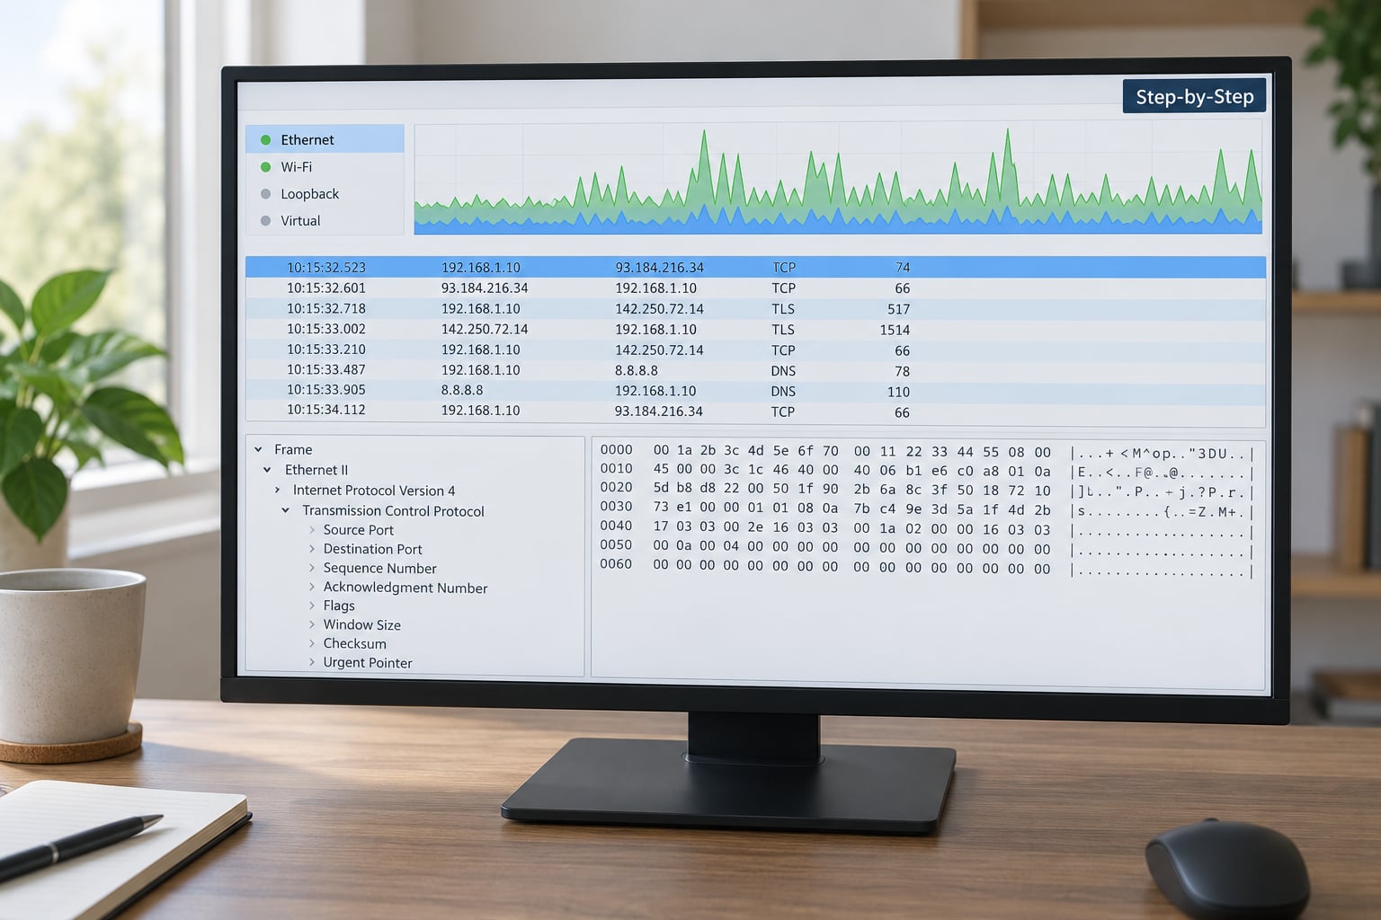Select the DNS packet to 8.8.8.8
This screenshot has width=1381, height=920.
(x=755, y=371)
